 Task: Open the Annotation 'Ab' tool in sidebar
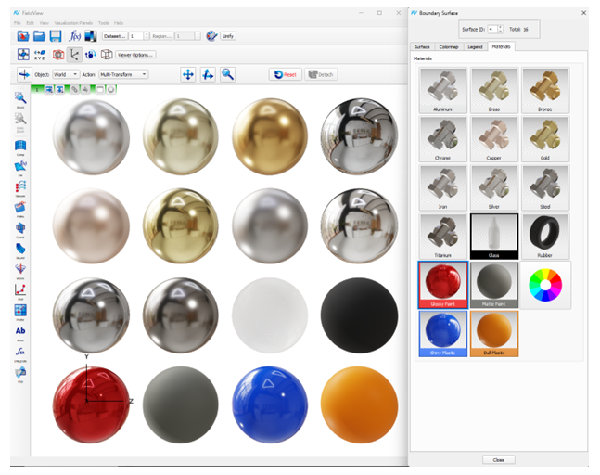click(20, 331)
